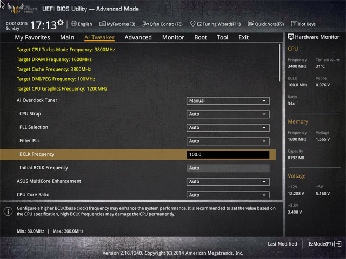Go to the Advanced tab
This screenshot has height=259, width=346.
click(x=138, y=37)
